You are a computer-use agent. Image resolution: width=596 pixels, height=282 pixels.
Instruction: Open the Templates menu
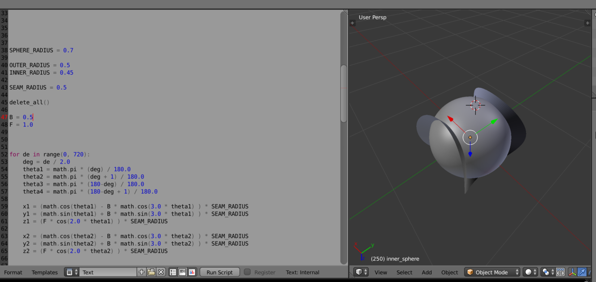[x=45, y=272]
